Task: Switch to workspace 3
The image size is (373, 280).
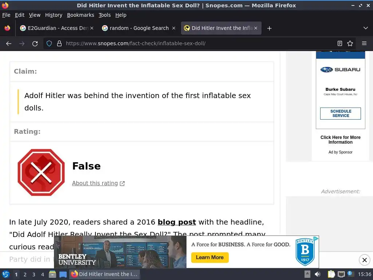Action: click(34, 275)
